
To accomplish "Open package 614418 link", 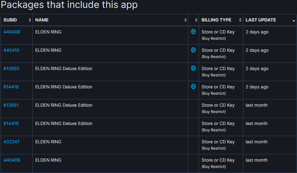I will tap(11, 87).
